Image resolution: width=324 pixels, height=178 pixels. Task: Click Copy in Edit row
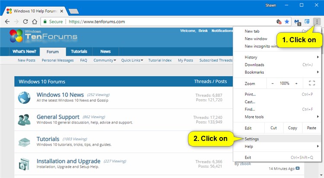click(292, 128)
